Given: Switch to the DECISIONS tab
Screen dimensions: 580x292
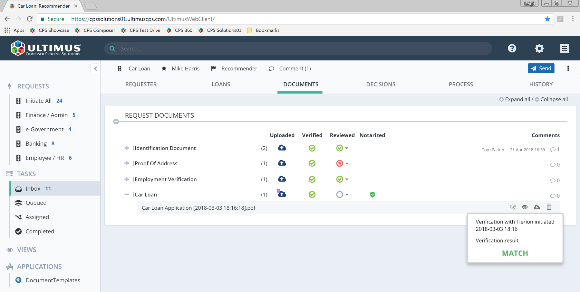Looking at the screenshot, I should pyautogui.click(x=381, y=84).
